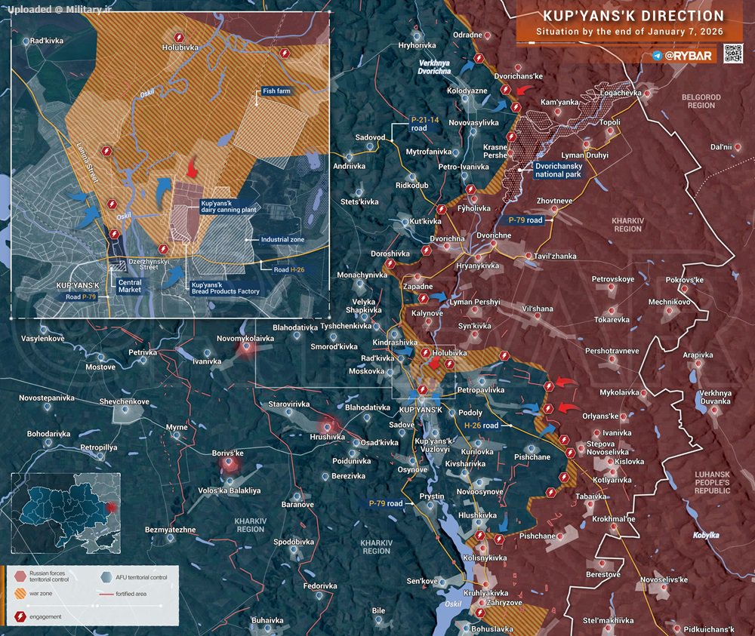The width and height of the screenshot is (755, 636).
Task: Click the 'Fish farm' callout label
Action: 276,91
